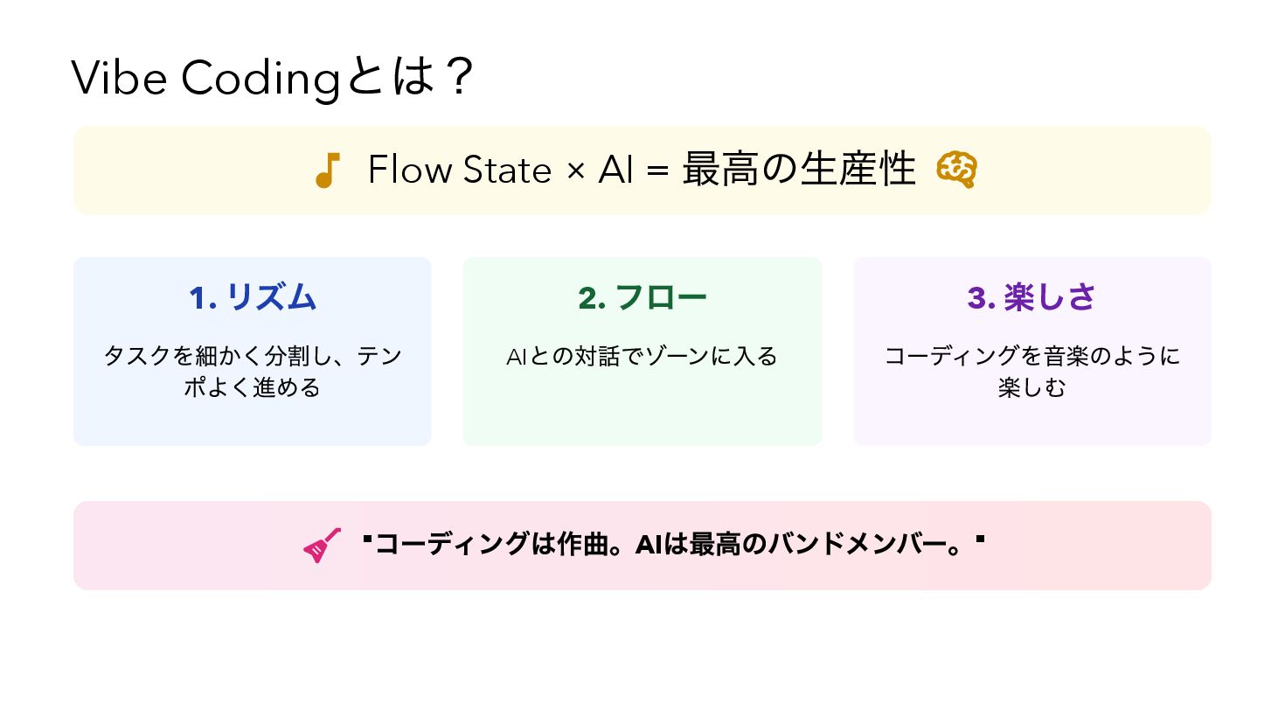Click the heading 2. フロー
The height and width of the screenshot is (724, 1285).
[x=642, y=298]
